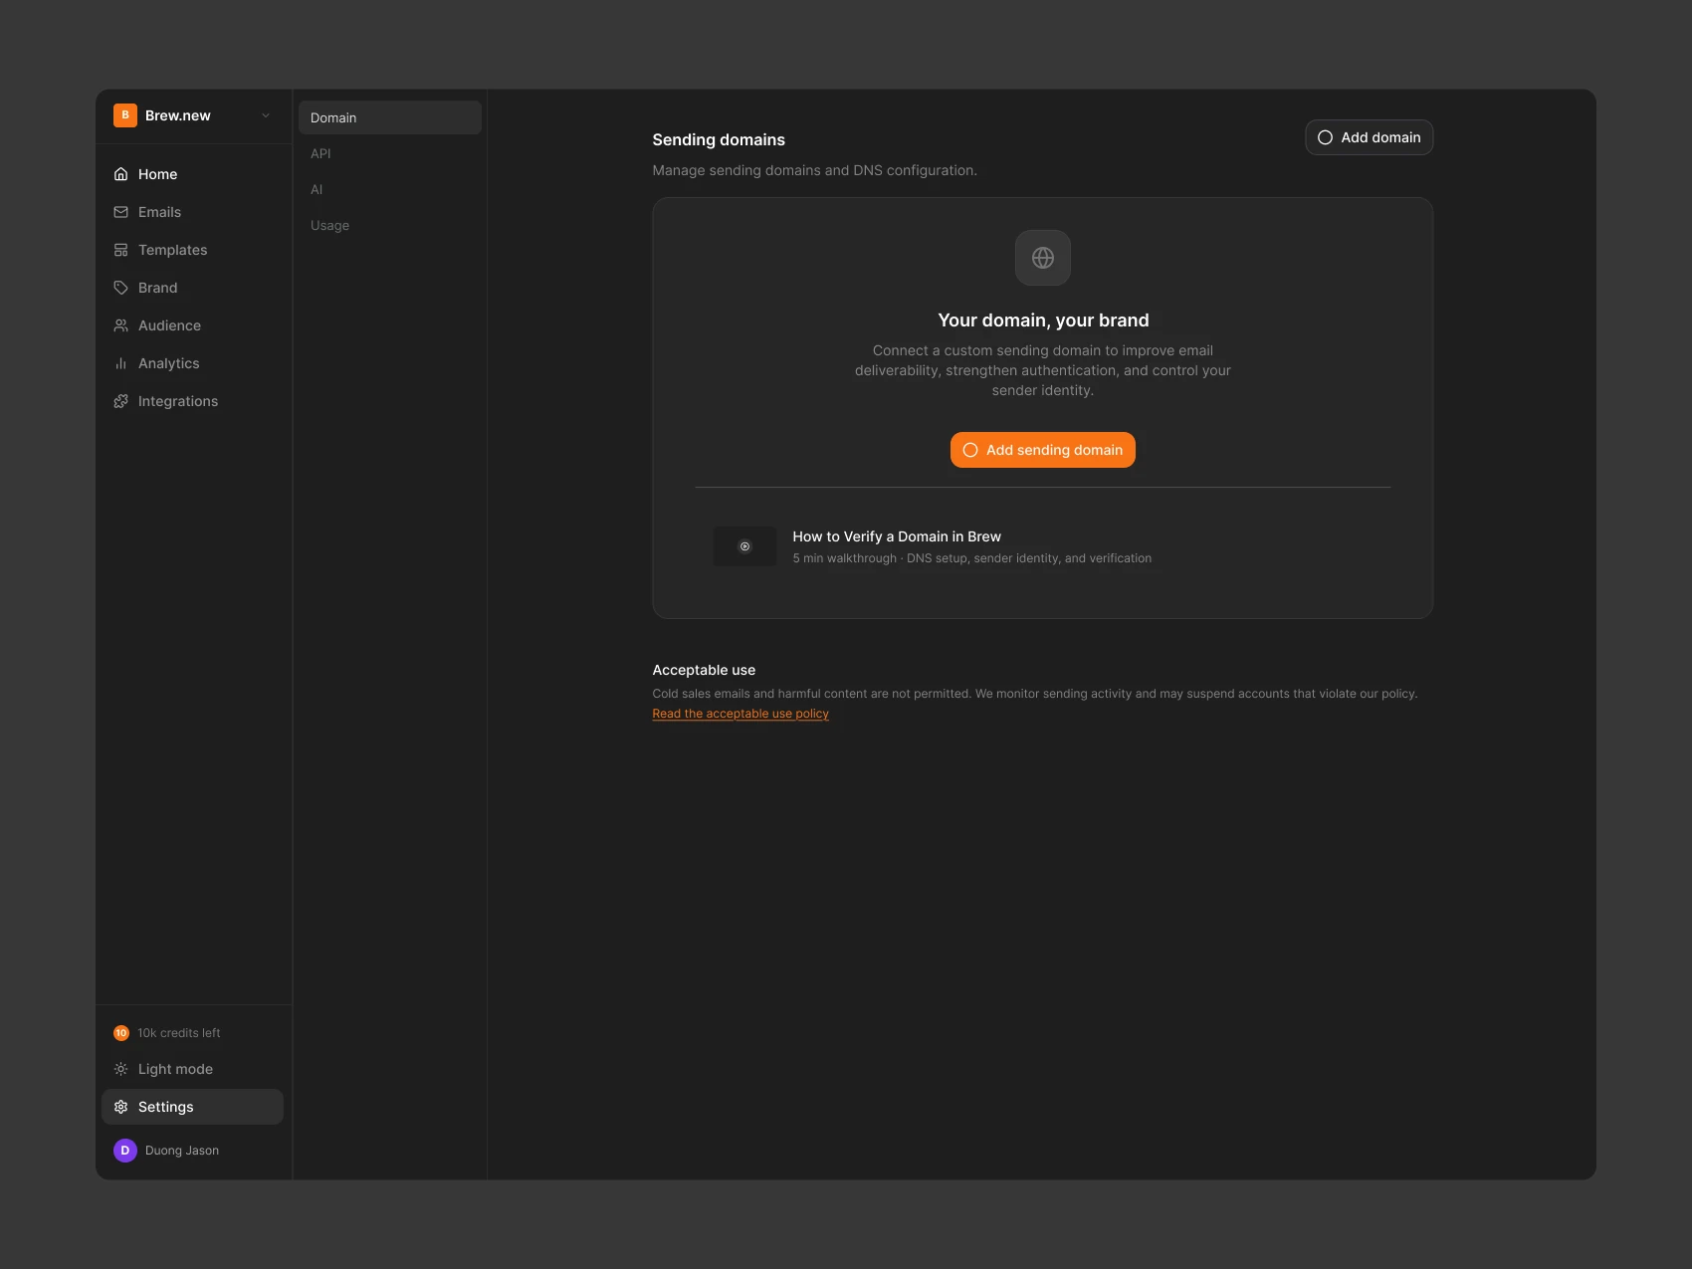The width and height of the screenshot is (1692, 1269).
Task: Click the Sending domains heading
Action: [719, 140]
